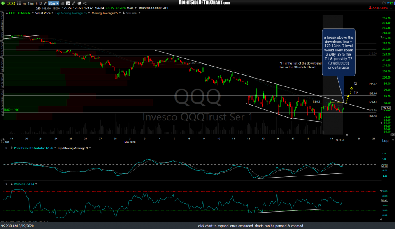Close the Wilder's RSI pane with X
This screenshot has height=229, width=395.
pos(6,184)
